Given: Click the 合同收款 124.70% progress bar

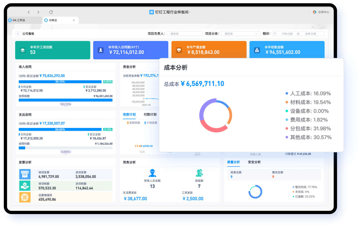Looking at the screenshot, I should click(65, 100).
